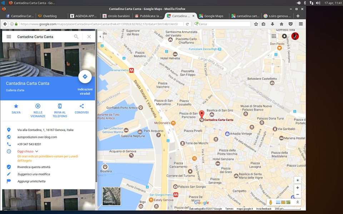Open the Firefox hamburger menu

301,24
